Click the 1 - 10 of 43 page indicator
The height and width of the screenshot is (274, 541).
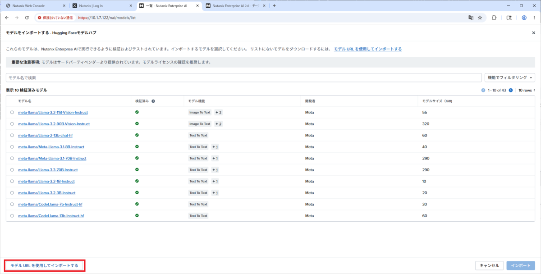497,90
